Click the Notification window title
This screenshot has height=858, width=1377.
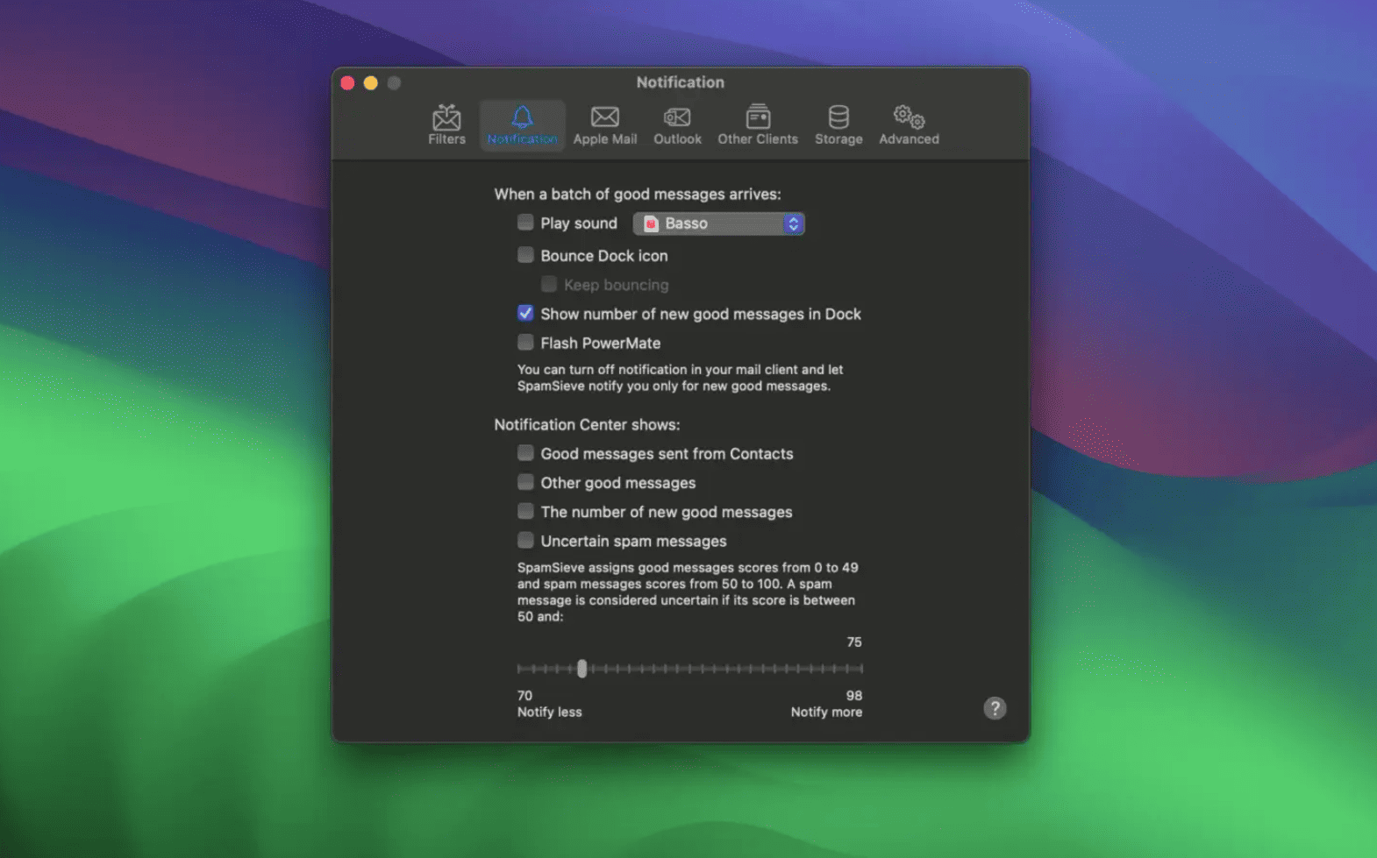[x=681, y=82]
